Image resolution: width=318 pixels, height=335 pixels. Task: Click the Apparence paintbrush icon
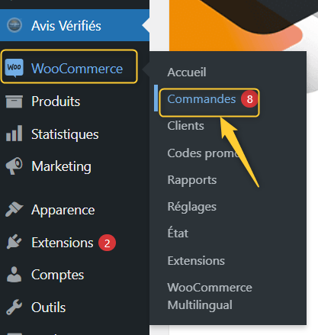click(14, 209)
